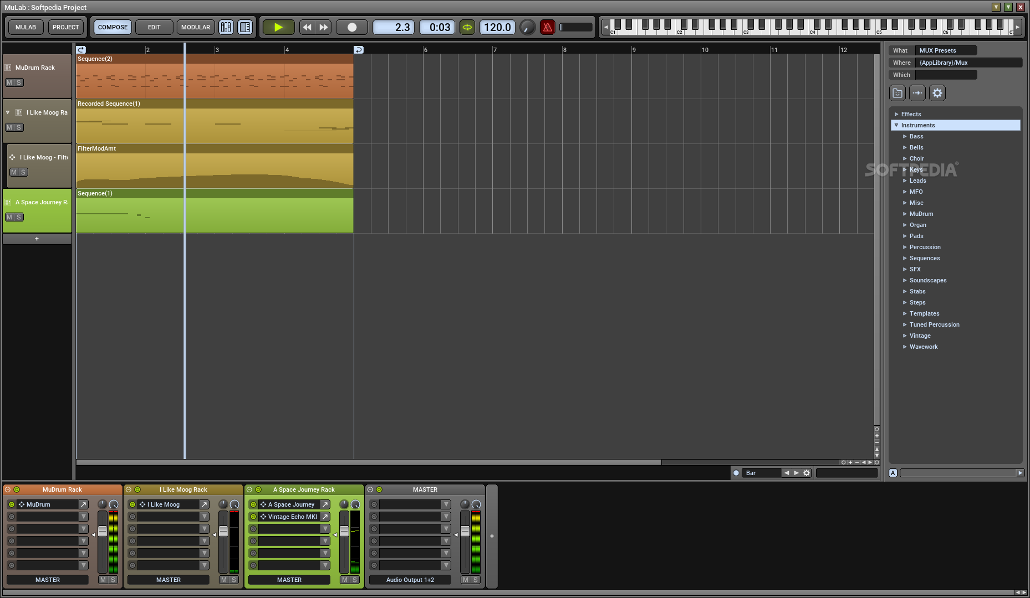The width and height of the screenshot is (1030, 598).
Task: Click the Audio Output 1+2 button
Action: point(410,580)
